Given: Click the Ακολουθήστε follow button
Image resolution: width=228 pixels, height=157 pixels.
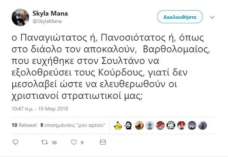Looking at the screenshot, I should click(180, 17).
